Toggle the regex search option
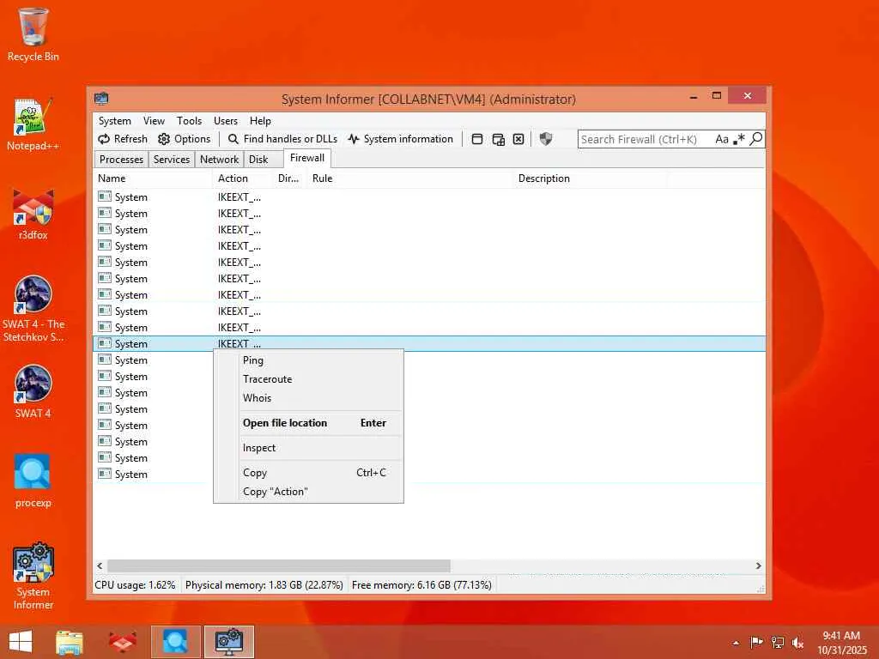Viewport: 879px width, 659px height. tap(739, 139)
